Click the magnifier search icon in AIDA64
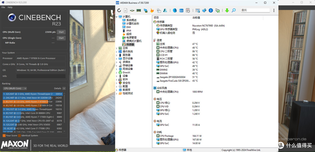The image size is (315, 152). tap(233, 11)
